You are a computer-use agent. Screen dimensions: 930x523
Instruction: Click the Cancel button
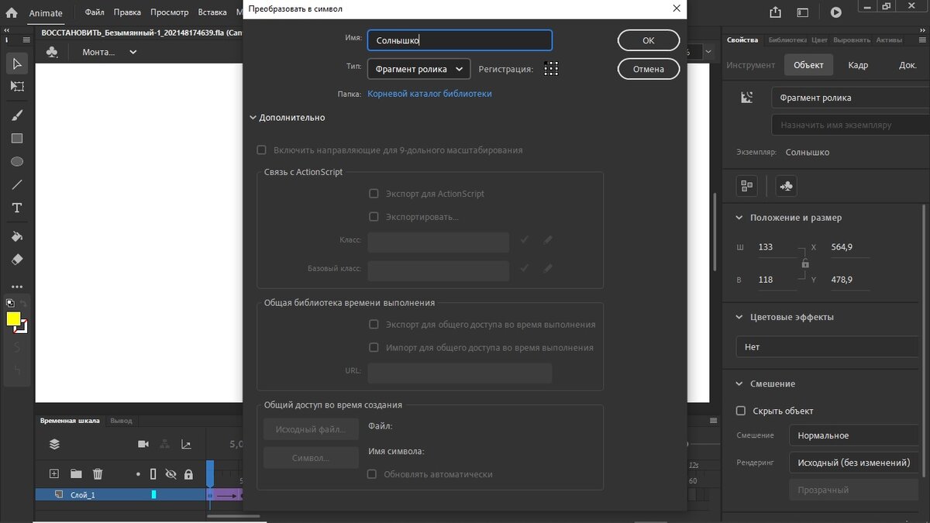pos(649,69)
